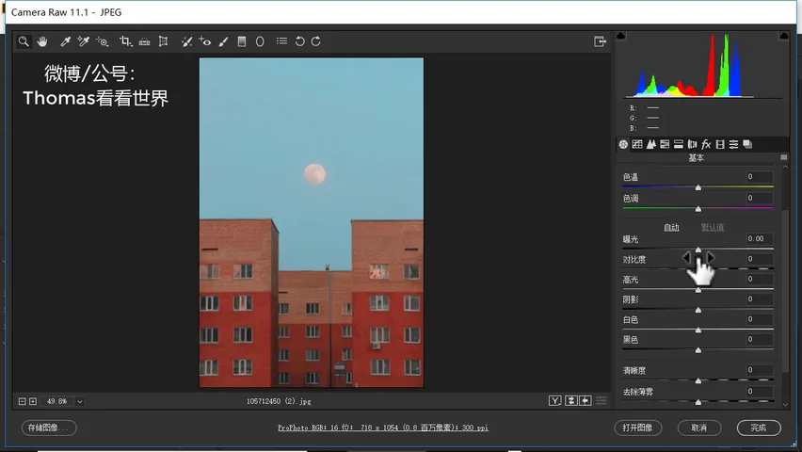Screen dimensions: 802x452
Task: Open the zoom level dropdown arrow
Action: [x=80, y=402]
